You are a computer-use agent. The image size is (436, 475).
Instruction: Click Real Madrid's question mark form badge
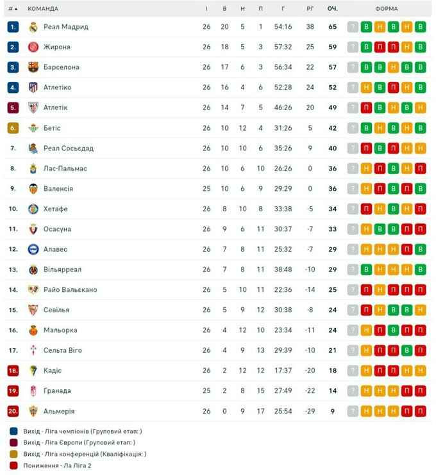pos(352,27)
